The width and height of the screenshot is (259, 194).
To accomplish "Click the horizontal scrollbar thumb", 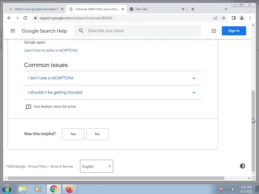I will click(x=116, y=178).
